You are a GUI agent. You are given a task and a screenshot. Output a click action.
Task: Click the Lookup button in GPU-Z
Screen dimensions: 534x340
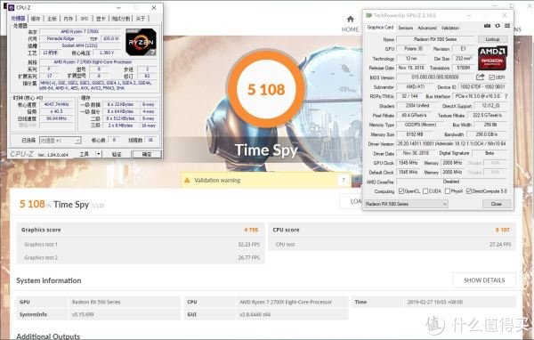(x=492, y=39)
